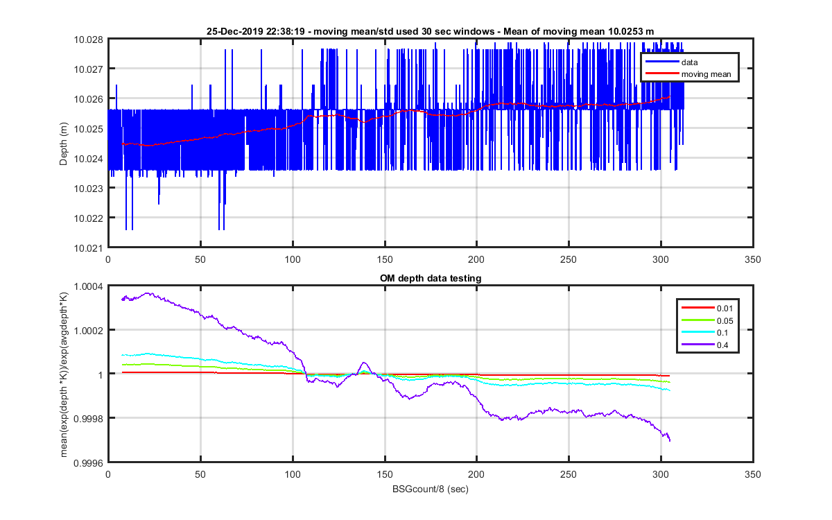The width and height of the screenshot is (832, 520).
Task: Select the 'data' legend entry
Action: pyautogui.click(x=690, y=62)
